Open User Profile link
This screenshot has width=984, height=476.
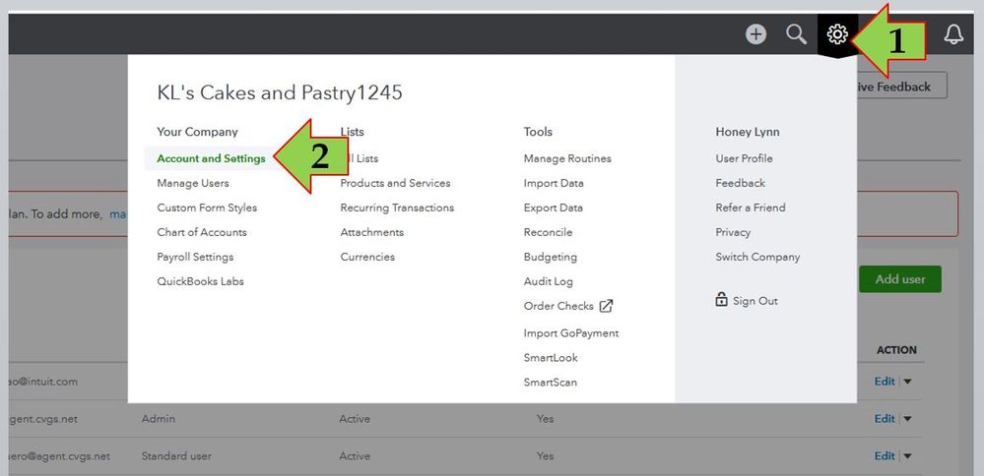(744, 158)
